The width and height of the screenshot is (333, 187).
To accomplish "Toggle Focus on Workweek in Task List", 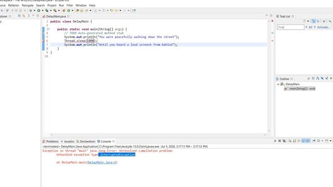I will point(324,21).
